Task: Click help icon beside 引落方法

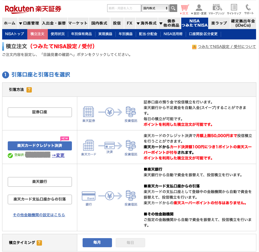Action: tap(29, 90)
